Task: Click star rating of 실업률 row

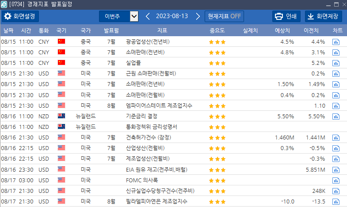Action: tap(217, 64)
